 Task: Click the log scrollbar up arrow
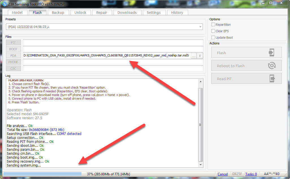[x=201, y=81]
